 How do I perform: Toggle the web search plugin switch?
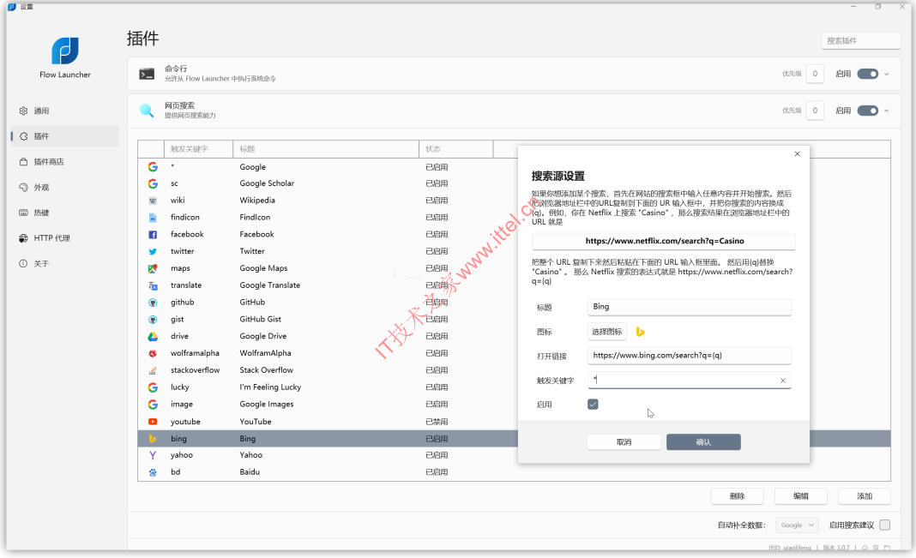867,111
